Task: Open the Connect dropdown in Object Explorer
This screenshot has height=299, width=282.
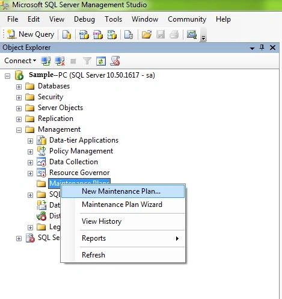Action: (x=20, y=61)
